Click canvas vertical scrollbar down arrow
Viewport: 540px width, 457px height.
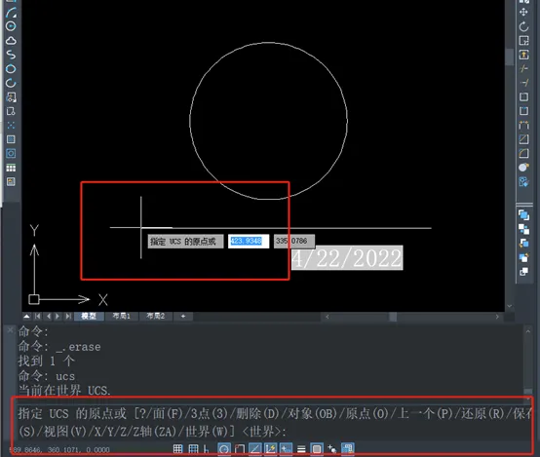click(510, 306)
